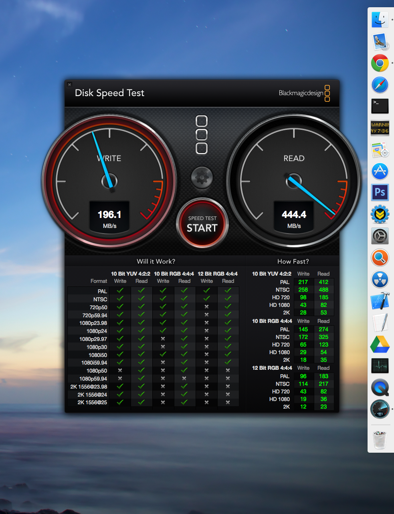Open the orange magnifier app in dock
This screenshot has height=514, width=394.
(x=380, y=258)
